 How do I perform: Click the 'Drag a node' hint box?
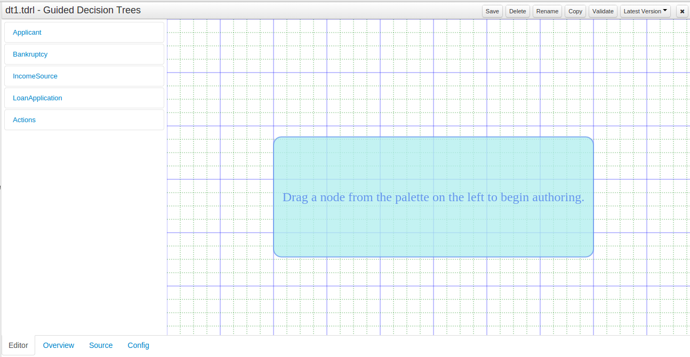click(x=433, y=197)
